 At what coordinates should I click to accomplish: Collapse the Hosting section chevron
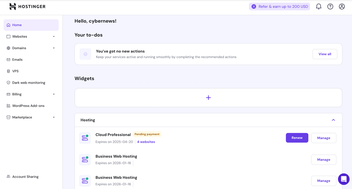[333, 120]
